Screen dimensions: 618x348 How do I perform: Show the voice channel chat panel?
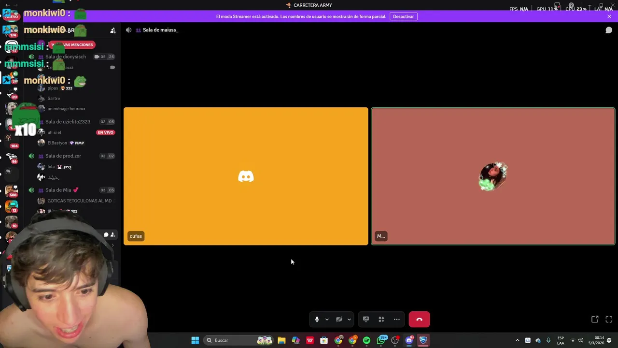[x=609, y=30]
